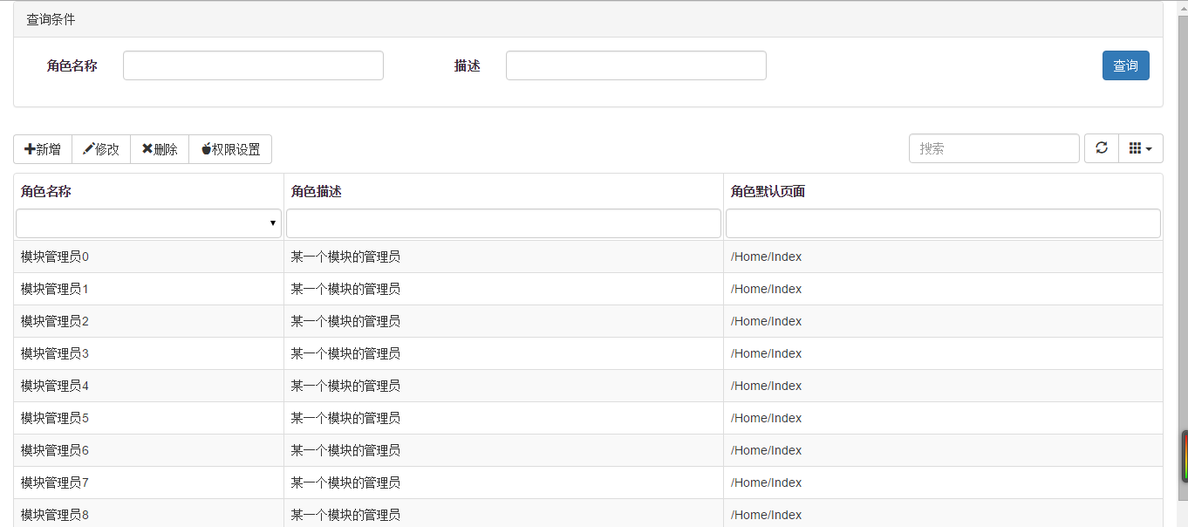Open the 角色名称 column filter dropdown
The width and height of the screenshot is (1188, 527).
tap(149, 223)
